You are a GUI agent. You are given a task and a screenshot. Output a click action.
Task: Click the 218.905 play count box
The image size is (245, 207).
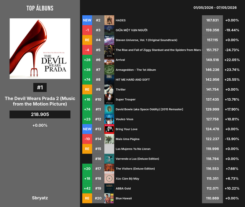[x=40, y=114]
